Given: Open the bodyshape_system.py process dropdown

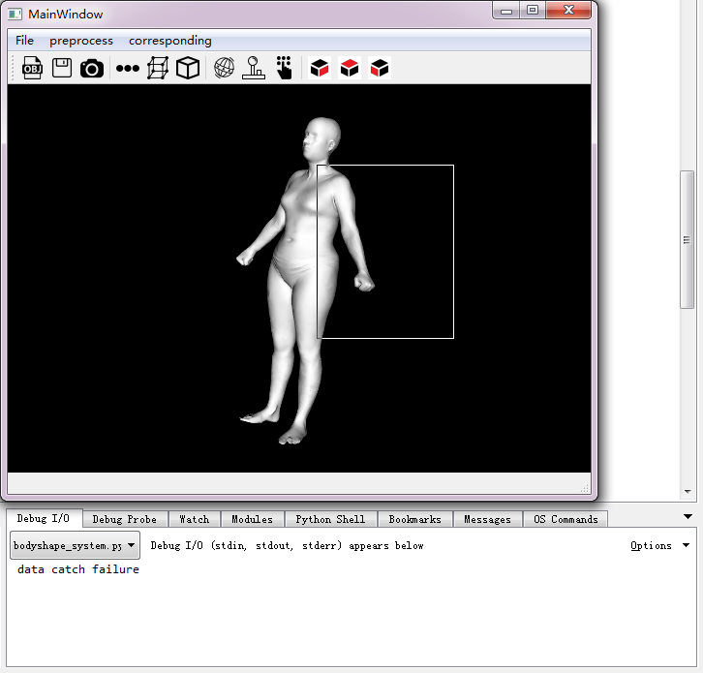Looking at the screenshot, I should pyautogui.click(x=75, y=545).
